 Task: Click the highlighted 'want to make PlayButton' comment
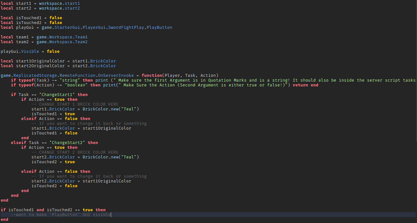(61, 214)
